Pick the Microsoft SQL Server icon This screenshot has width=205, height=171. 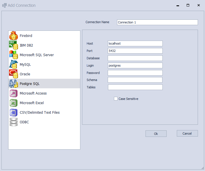pos(14,55)
